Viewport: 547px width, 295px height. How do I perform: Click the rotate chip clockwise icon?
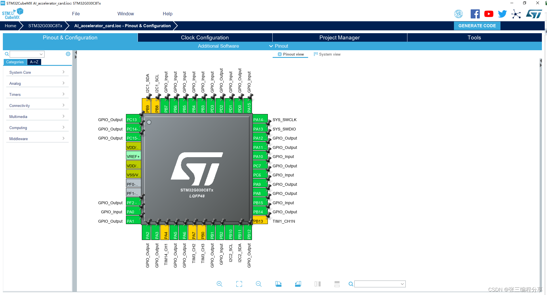tap(278, 284)
